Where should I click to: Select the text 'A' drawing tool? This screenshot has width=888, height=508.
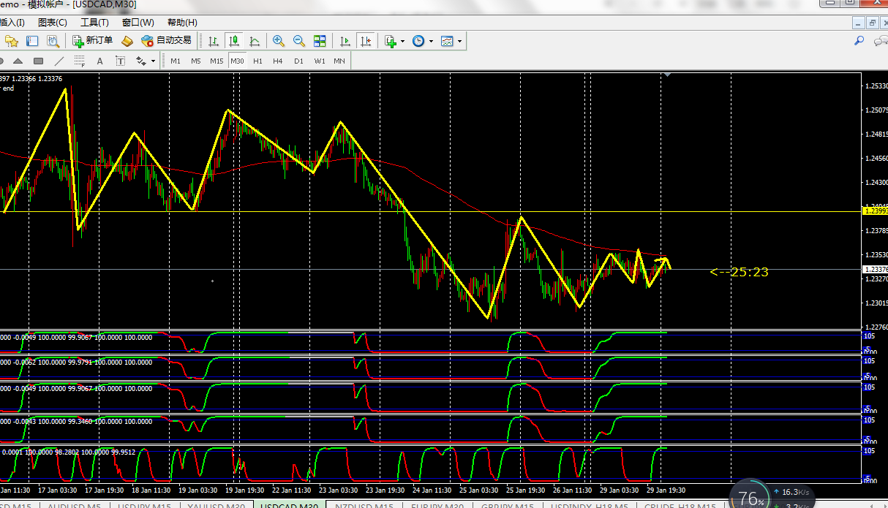click(100, 61)
